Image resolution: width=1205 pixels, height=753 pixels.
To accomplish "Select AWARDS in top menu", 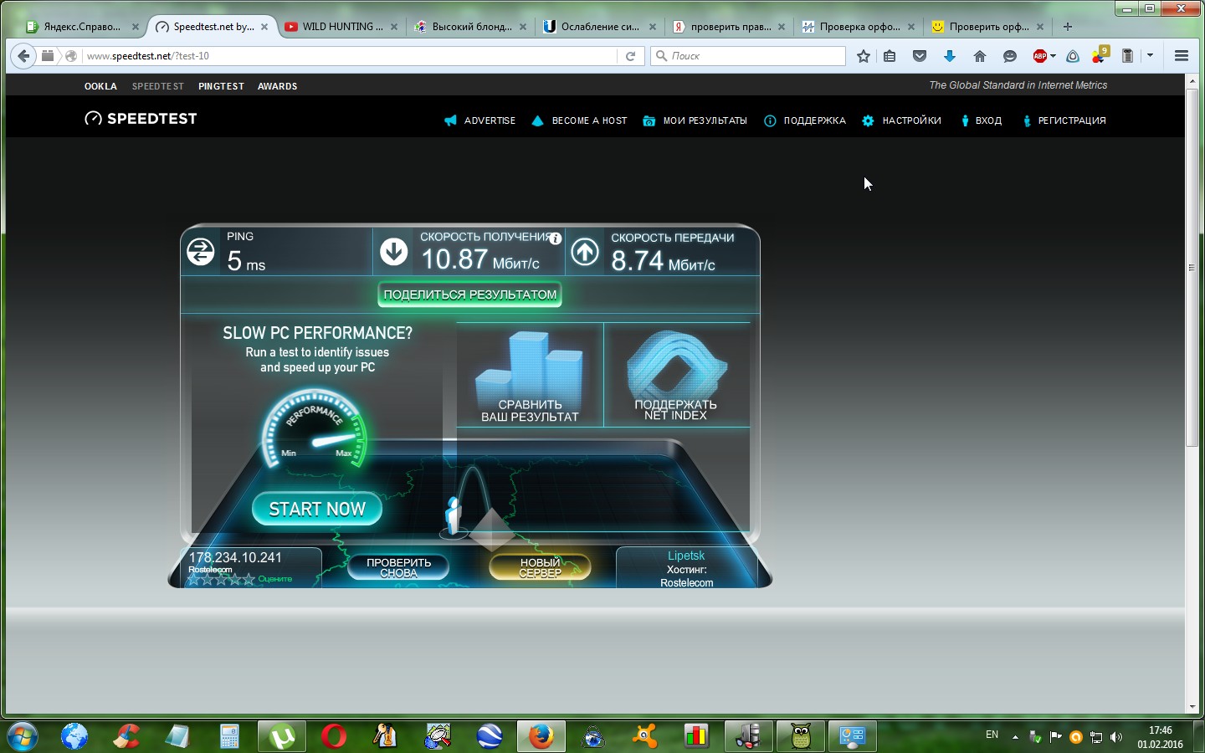I will pyautogui.click(x=277, y=86).
